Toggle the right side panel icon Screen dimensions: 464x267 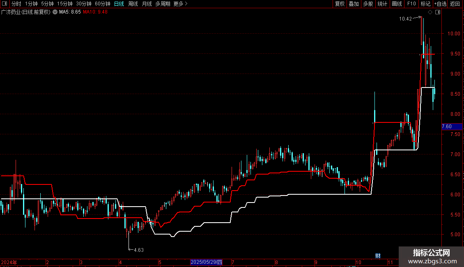(438, 12)
